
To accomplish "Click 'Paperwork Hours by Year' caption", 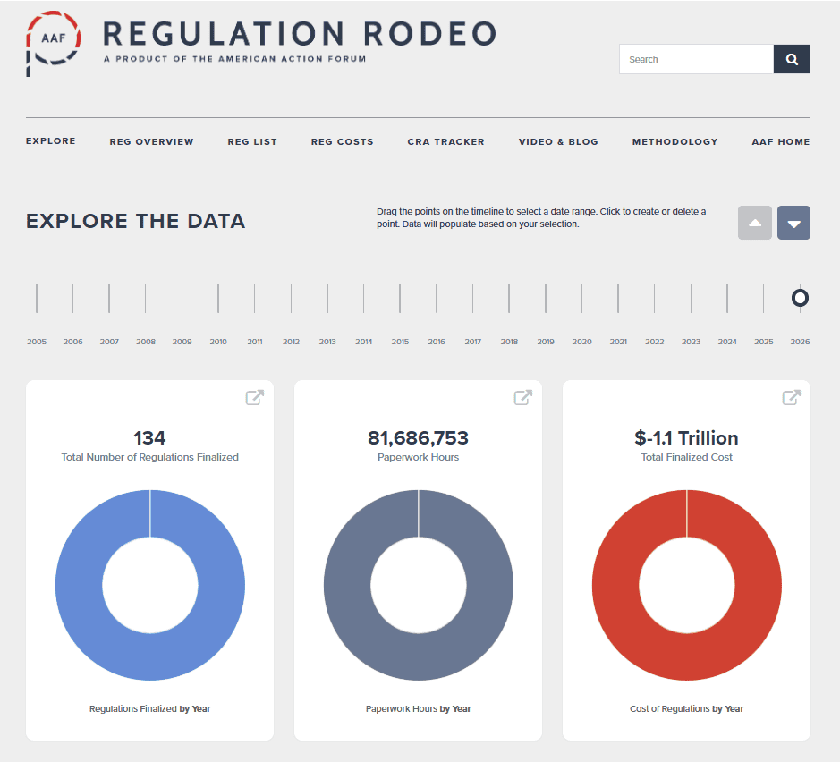I will (x=418, y=708).
